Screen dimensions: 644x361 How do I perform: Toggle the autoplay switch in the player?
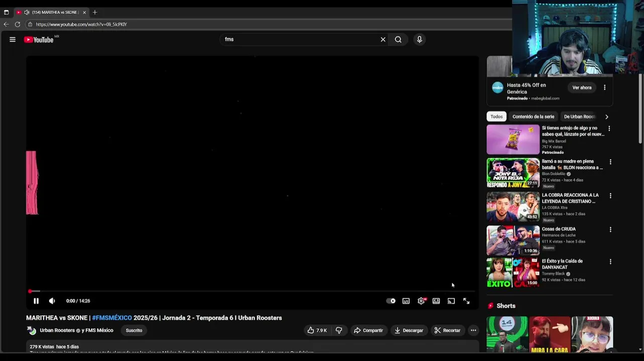pyautogui.click(x=391, y=301)
